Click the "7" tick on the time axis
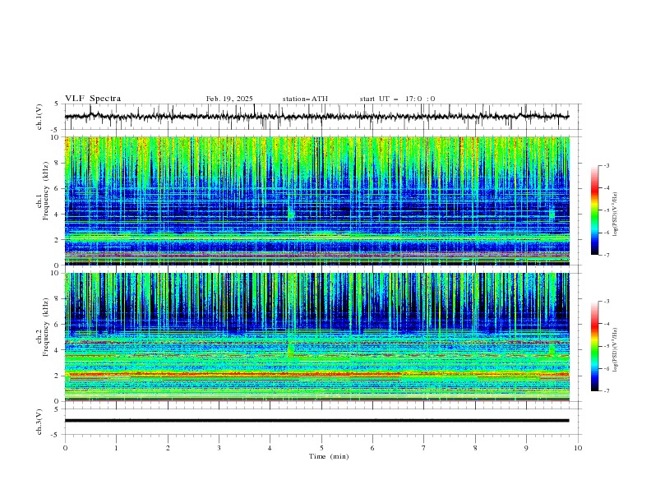This screenshot has height=503, width=651. 424,448
